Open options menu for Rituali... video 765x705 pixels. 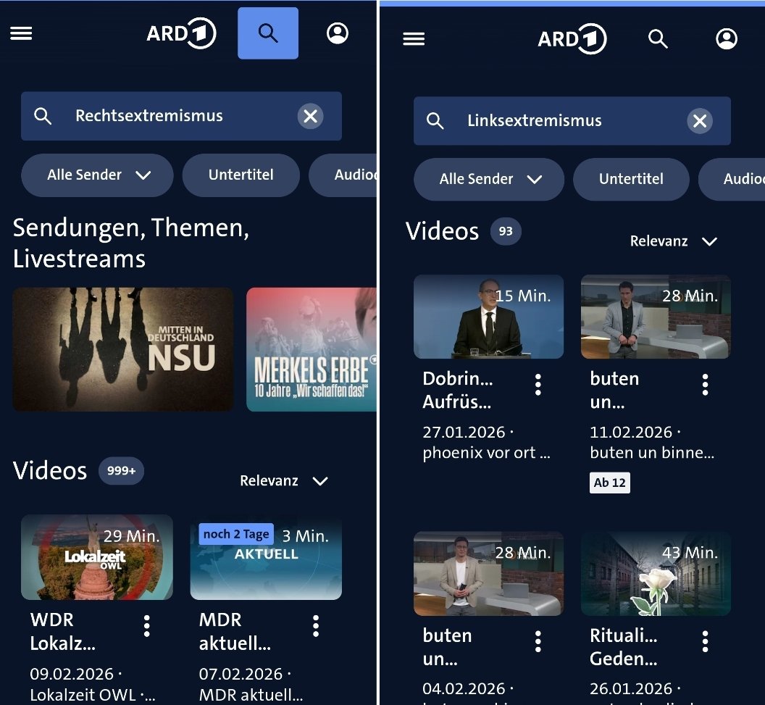point(705,641)
